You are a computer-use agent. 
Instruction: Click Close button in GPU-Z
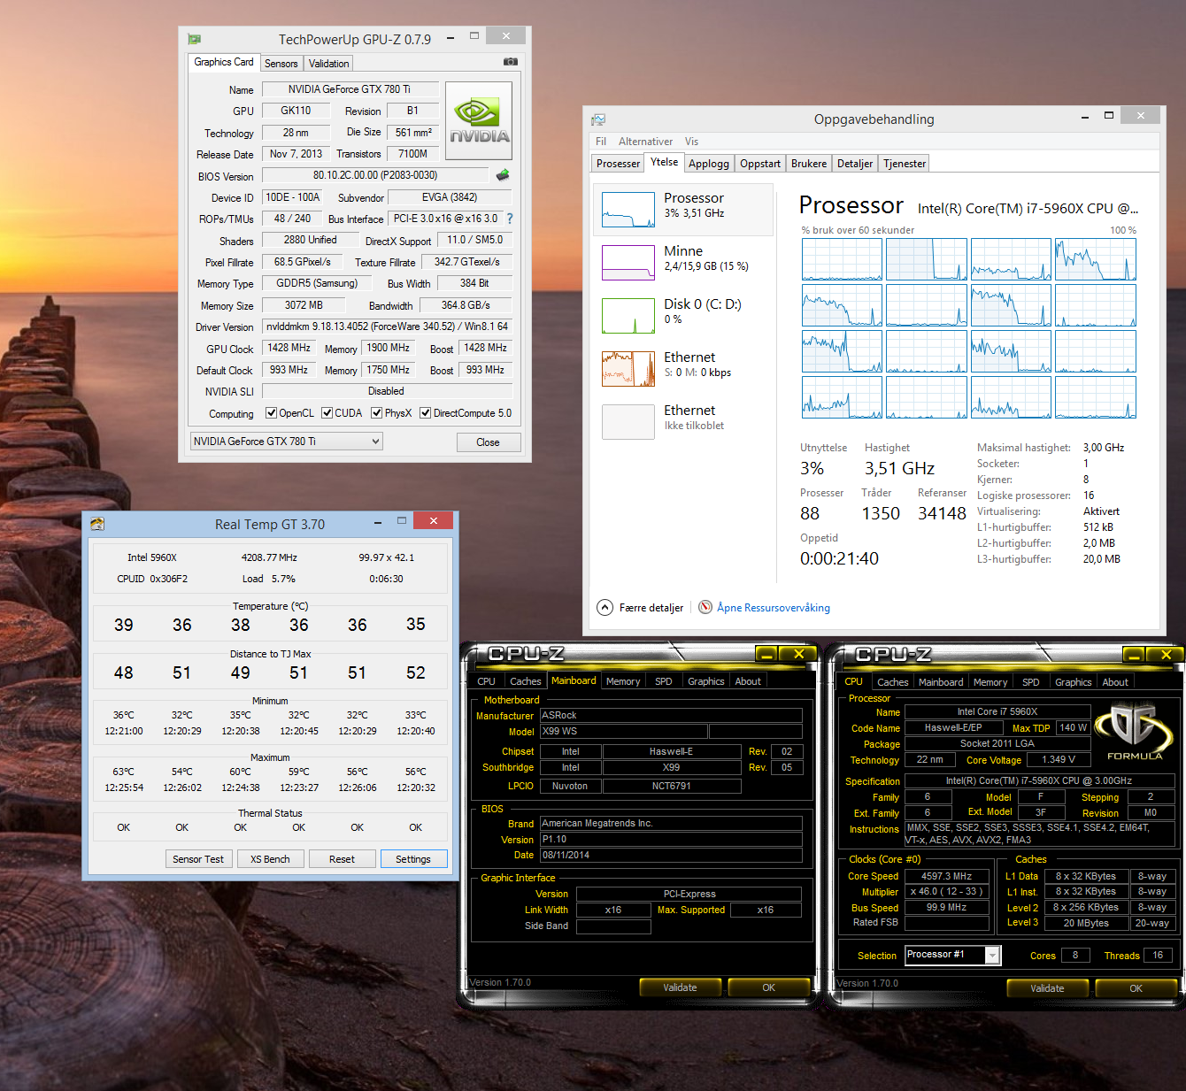(x=488, y=442)
